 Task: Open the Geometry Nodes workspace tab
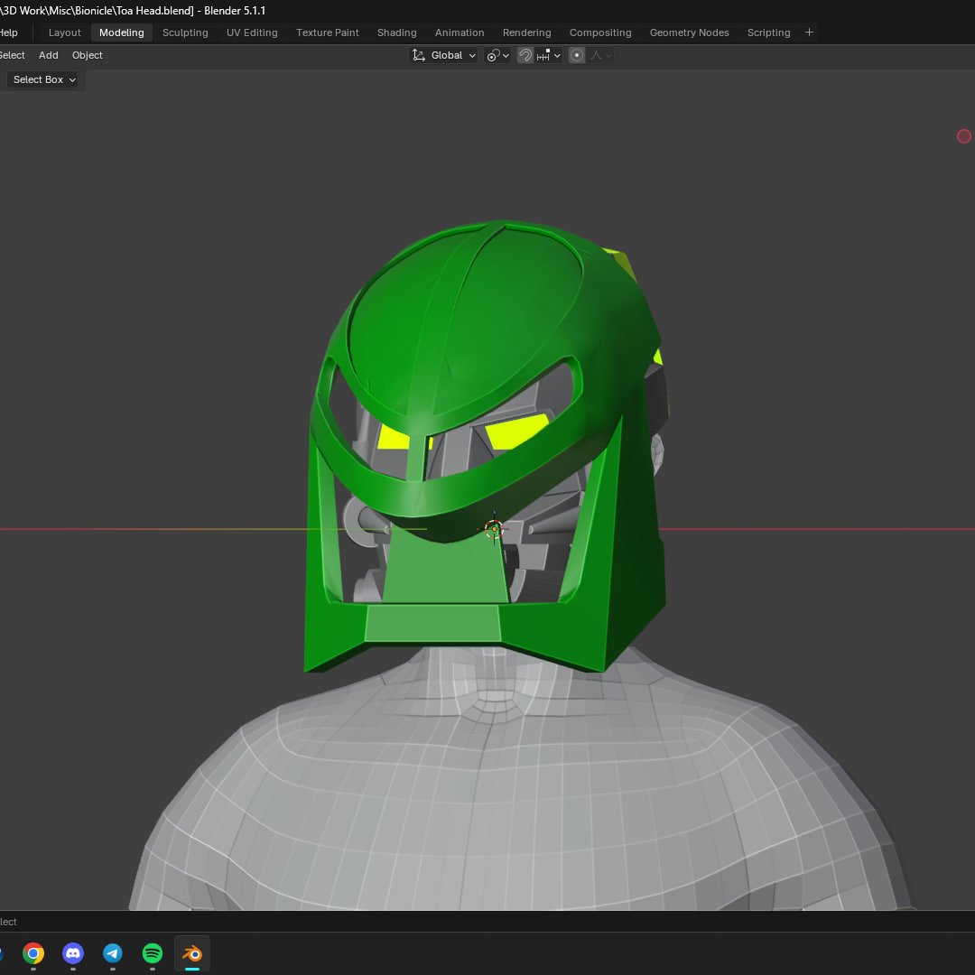[x=689, y=32]
